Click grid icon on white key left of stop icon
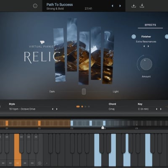The height and width of the screenshot is (168, 168). [x=32, y=163]
